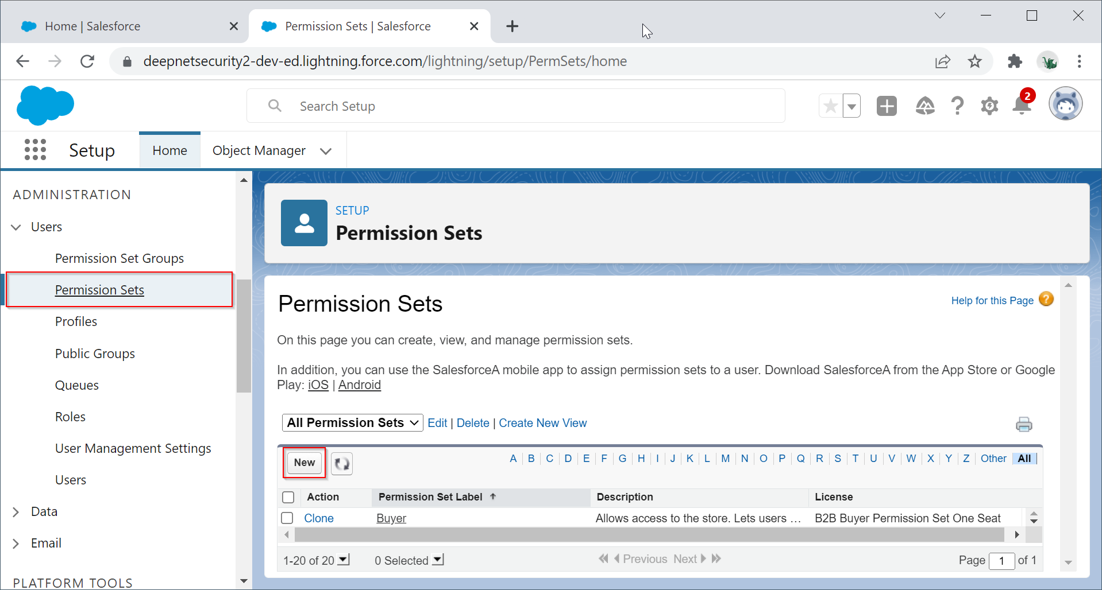Expand the Data section in sidebar
Screen dimensions: 1102x590
tap(16, 512)
